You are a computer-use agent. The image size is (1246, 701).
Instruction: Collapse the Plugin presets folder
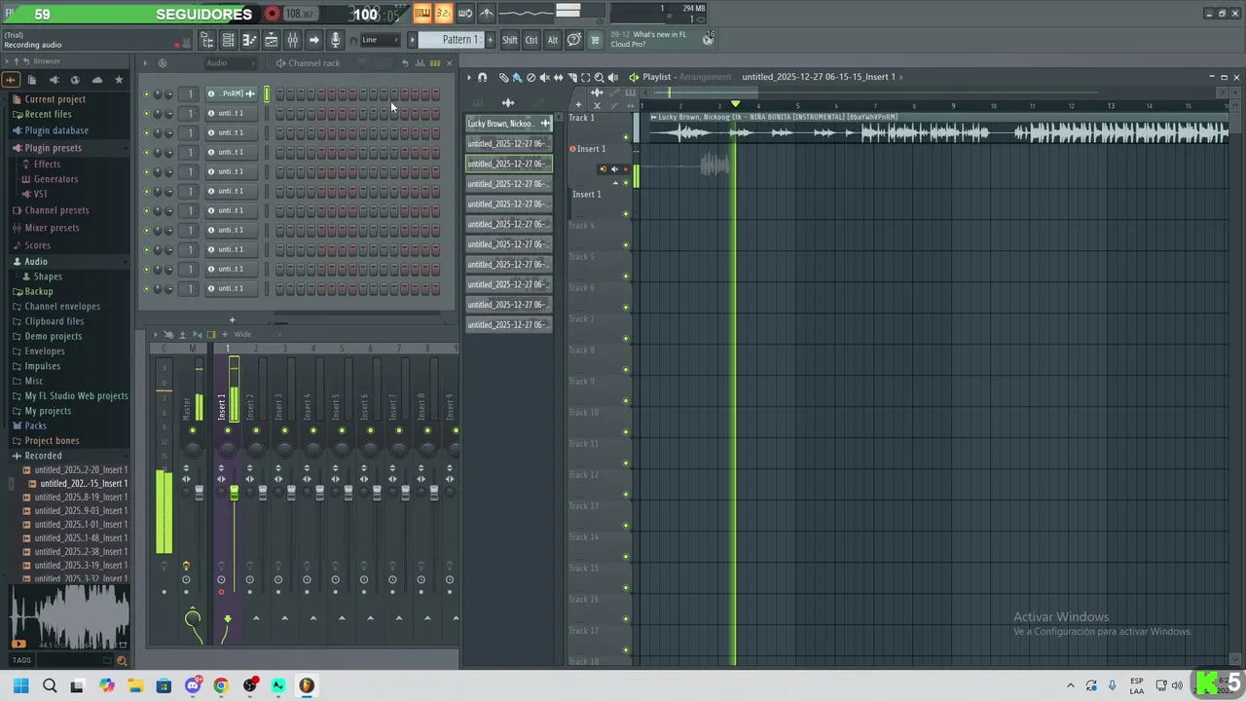53,148
